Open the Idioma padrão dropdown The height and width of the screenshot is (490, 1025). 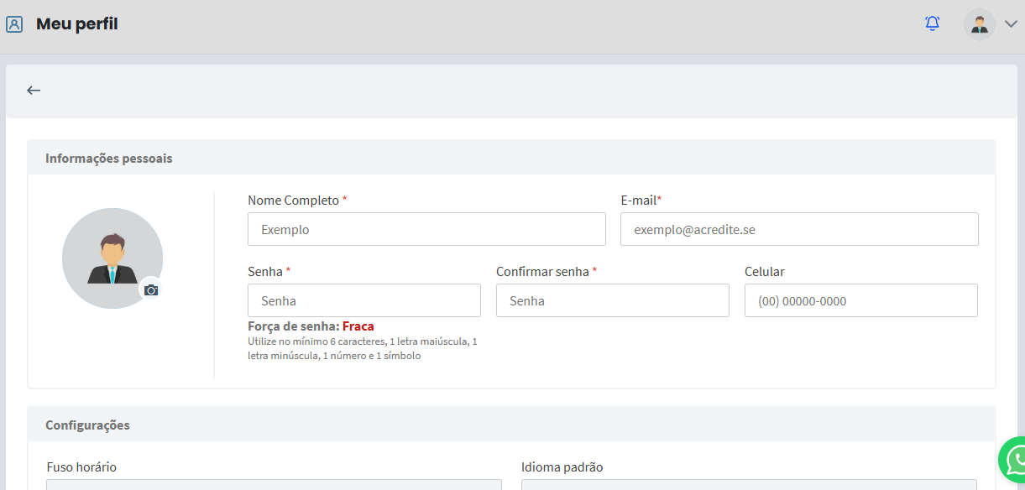click(749, 484)
